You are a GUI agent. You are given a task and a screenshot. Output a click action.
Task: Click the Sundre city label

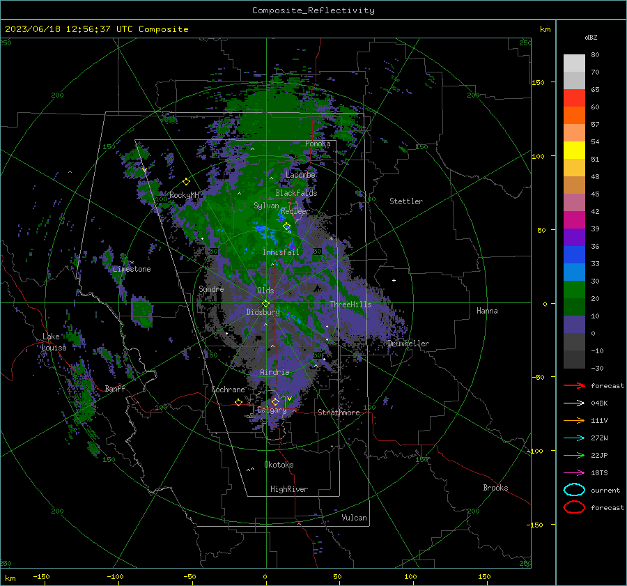click(x=211, y=288)
